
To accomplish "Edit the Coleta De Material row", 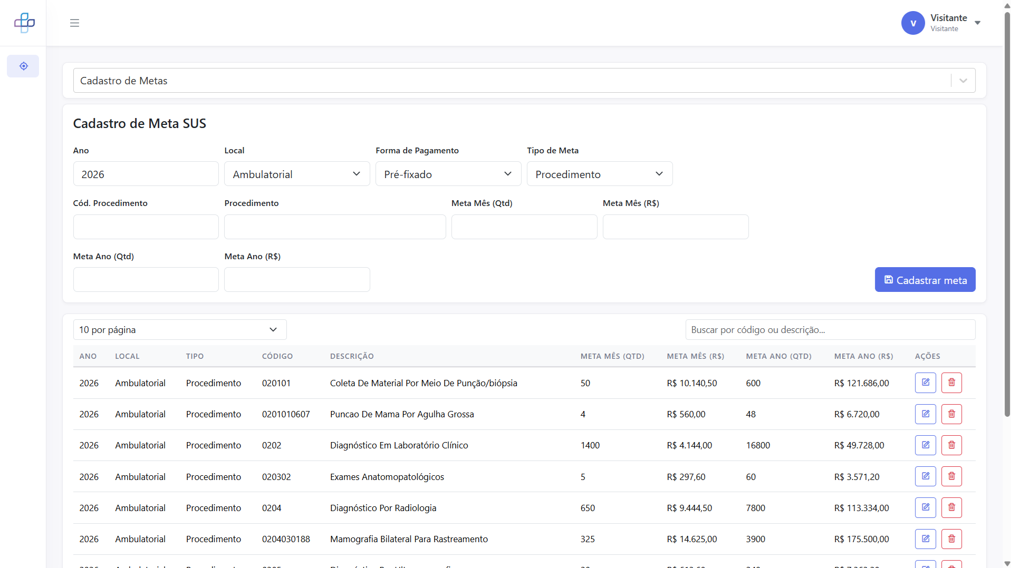I will pos(925,383).
